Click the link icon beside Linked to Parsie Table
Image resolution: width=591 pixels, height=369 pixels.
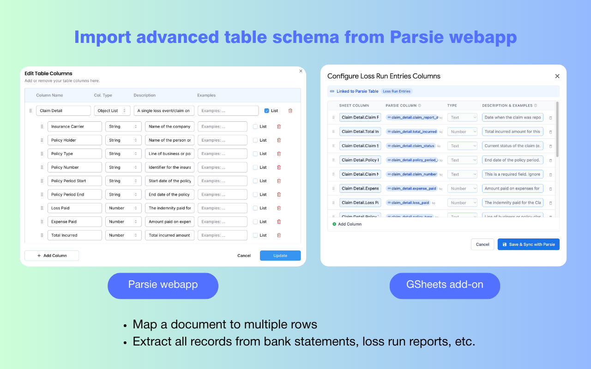[332, 91]
